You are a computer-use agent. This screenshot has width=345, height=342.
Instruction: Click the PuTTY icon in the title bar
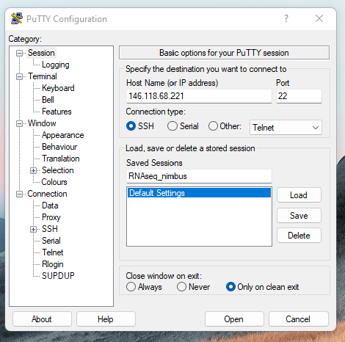click(17, 18)
